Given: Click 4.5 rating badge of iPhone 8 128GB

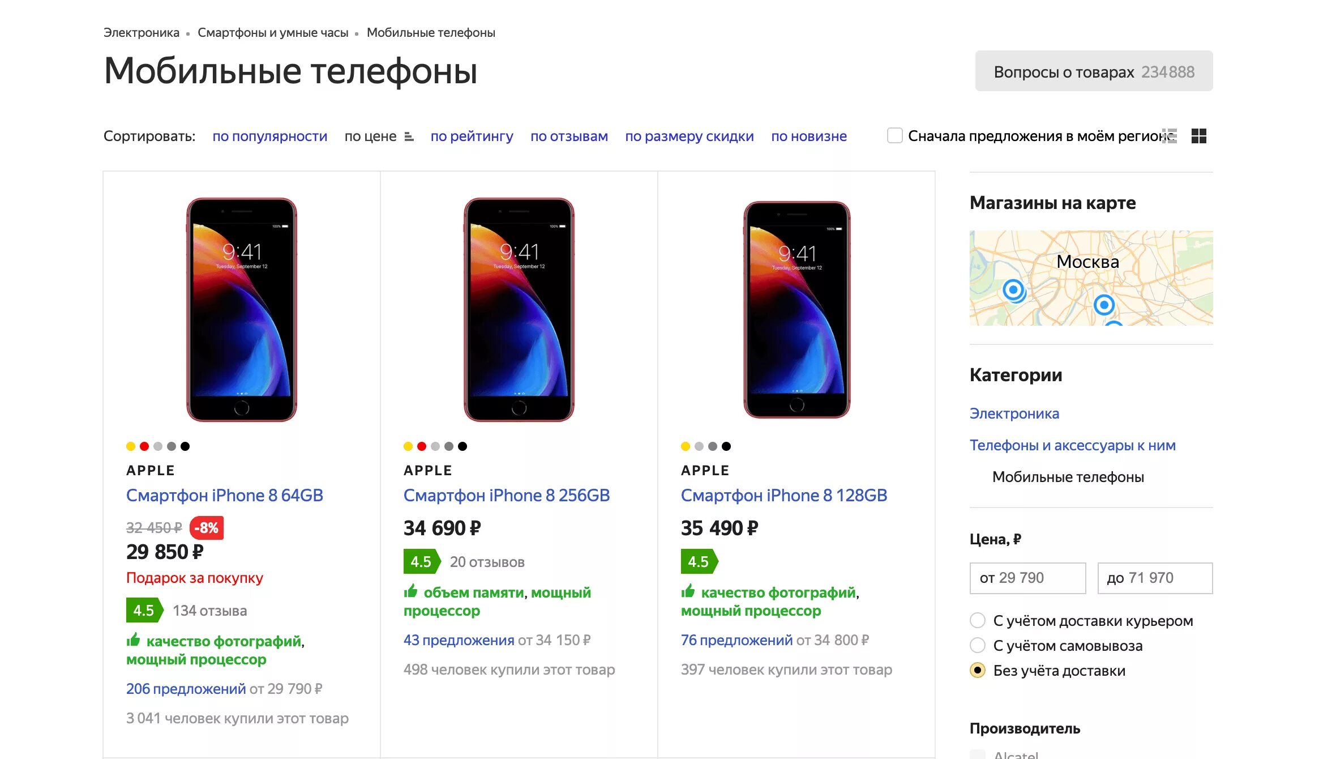Looking at the screenshot, I should coord(699,561).
